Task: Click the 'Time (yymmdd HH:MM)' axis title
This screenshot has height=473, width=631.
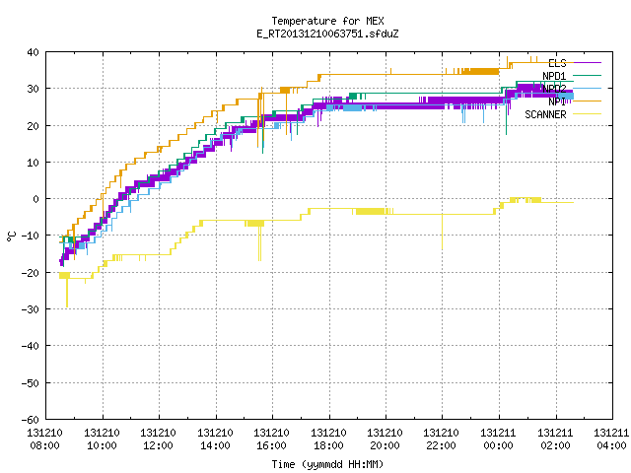Action: pos(327,464)
